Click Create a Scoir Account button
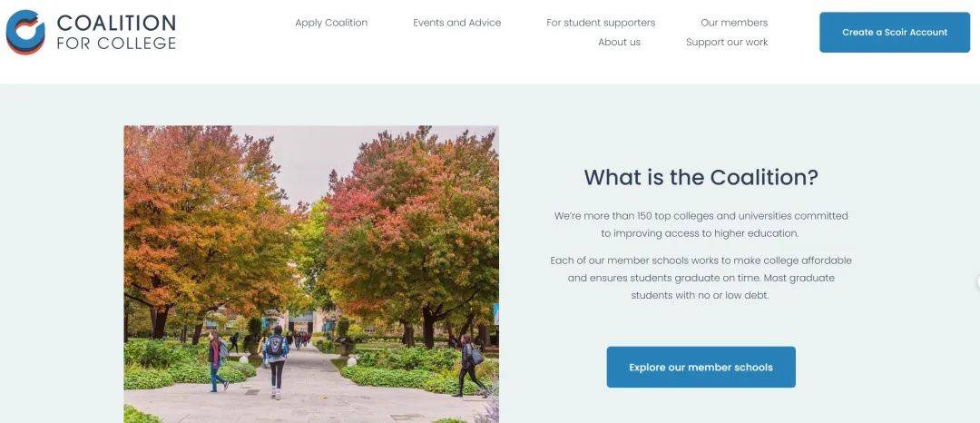 pyautogui.click(x=895, y=32)
